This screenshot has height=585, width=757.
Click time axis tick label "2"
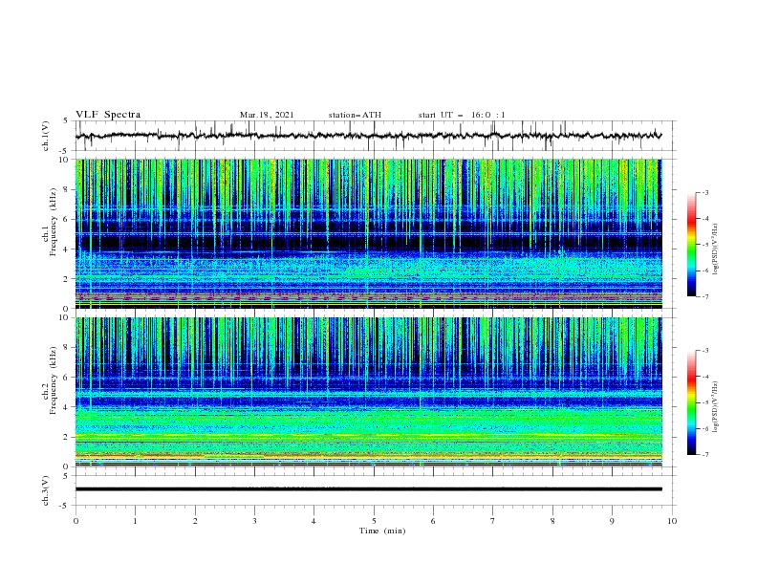click(x=195, y=521)
